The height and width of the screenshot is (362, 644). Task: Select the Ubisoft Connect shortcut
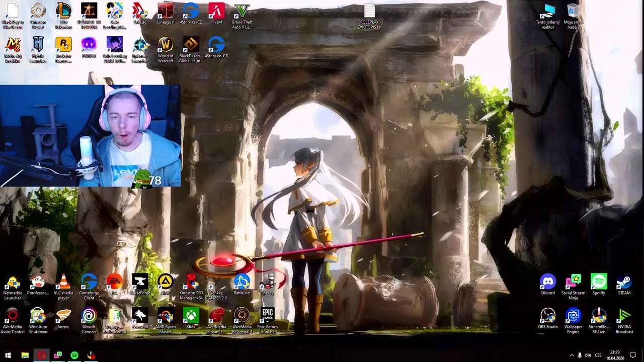(89, 321)
